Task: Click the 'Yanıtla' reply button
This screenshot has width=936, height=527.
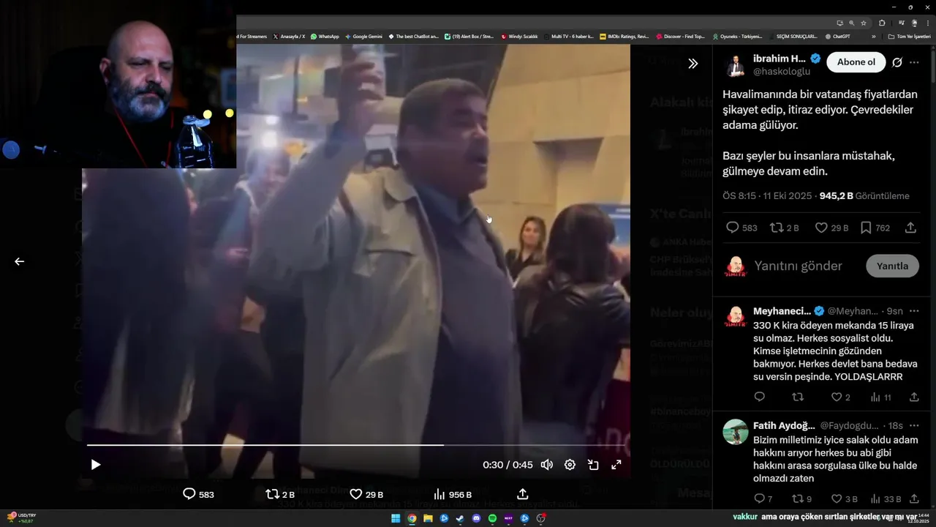Action: tap(892, 266)
